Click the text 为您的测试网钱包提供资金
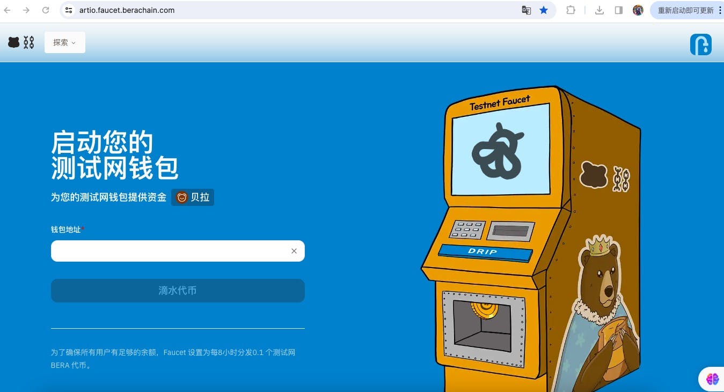 coord(108,197)
